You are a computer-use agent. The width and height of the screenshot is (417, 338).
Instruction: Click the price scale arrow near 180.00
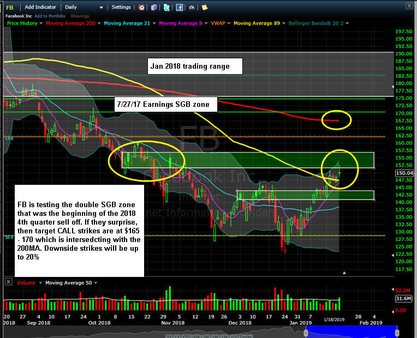pyautogui.click(x=393, y=87)
